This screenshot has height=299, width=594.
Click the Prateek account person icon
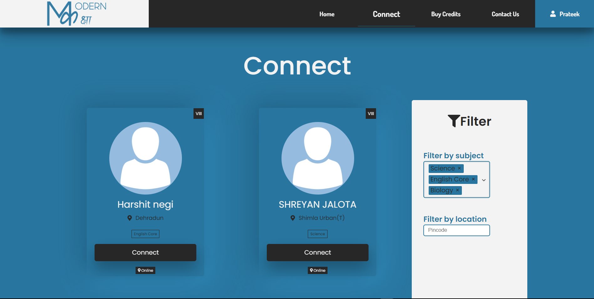pyautogui.click(x=552, y=14)
